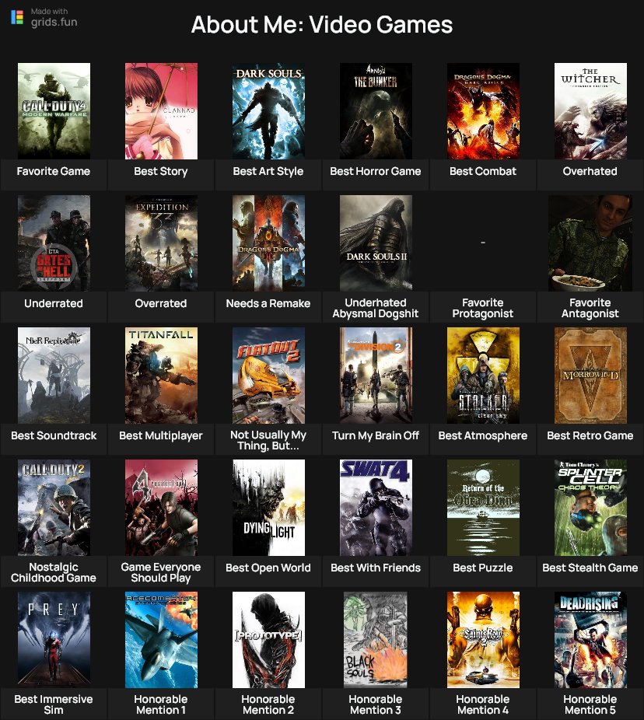Click the Favorite Game label
Viewport: 644px width, 720px height.
pos(54,171)
